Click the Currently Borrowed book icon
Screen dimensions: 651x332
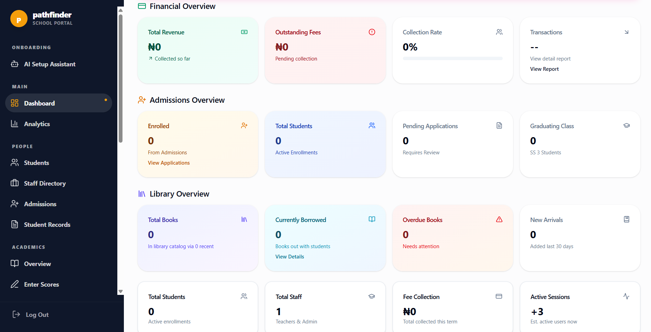(x=372, y=219)
